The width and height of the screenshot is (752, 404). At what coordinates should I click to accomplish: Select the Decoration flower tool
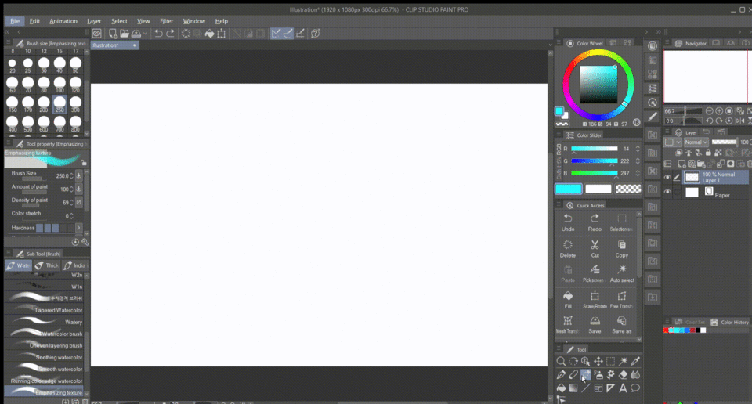(610, 375)
